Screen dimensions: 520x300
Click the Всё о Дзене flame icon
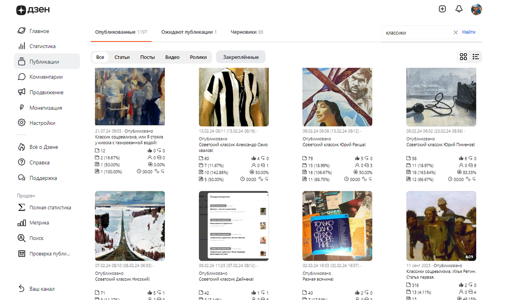[21, 147]
